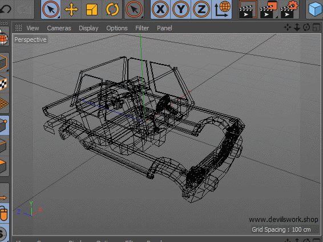Select the Live Selection arrow tool
This screenshot has width=323, height=242.
tap(51, 9)
